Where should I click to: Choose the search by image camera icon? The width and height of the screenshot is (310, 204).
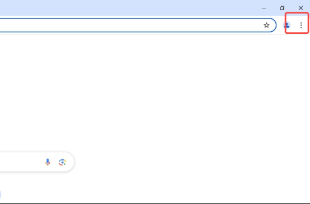coord(63,162)
